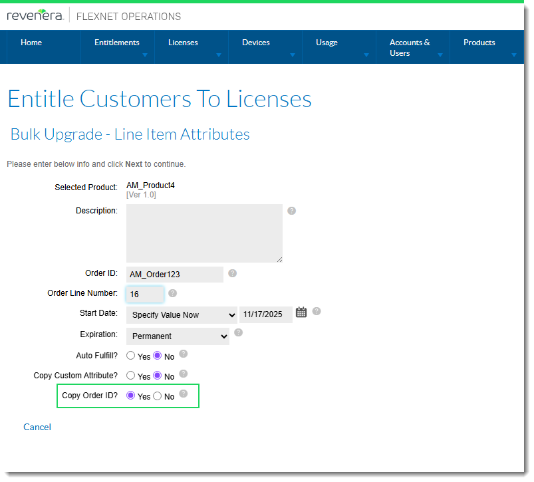Open the Start Date calendar picker icon
This screenshot has height=482, width=534.
click(x=301, y=312)
